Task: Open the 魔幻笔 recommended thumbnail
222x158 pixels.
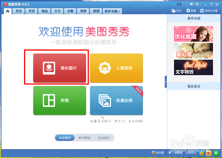Action: point(194,51)
